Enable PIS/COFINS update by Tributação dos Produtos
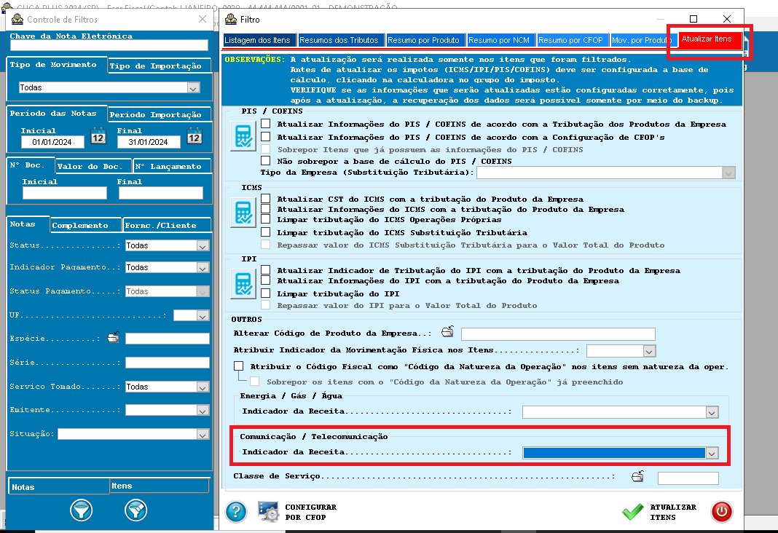The height and width of the screenshot is (533, 778). [266, 124]
